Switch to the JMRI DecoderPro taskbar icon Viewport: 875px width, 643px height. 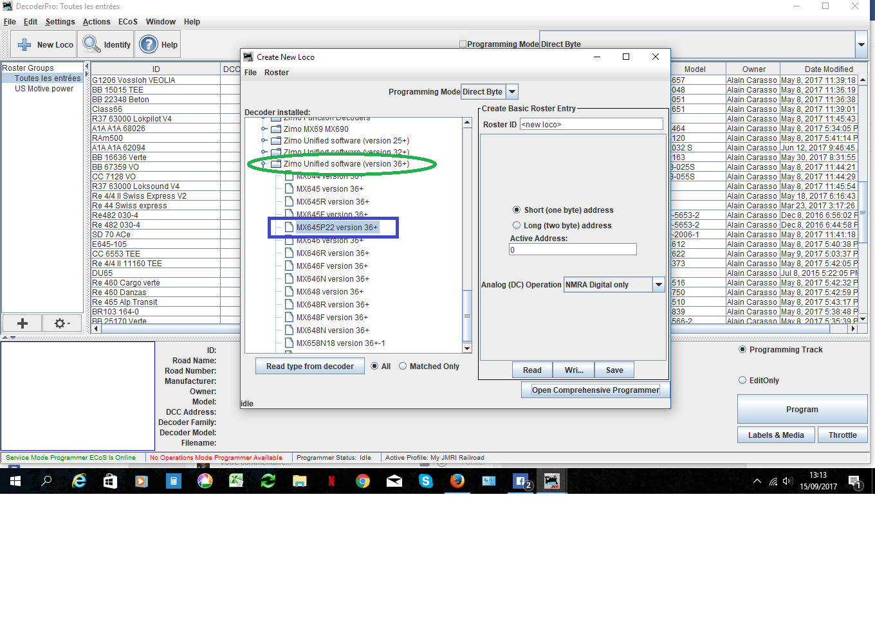552,481
